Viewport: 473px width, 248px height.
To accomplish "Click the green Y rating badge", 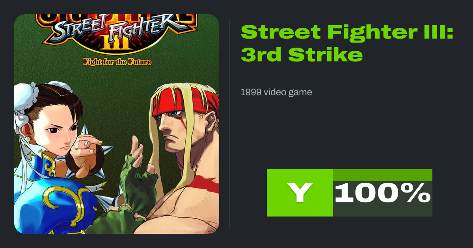I will pos(300,193).
